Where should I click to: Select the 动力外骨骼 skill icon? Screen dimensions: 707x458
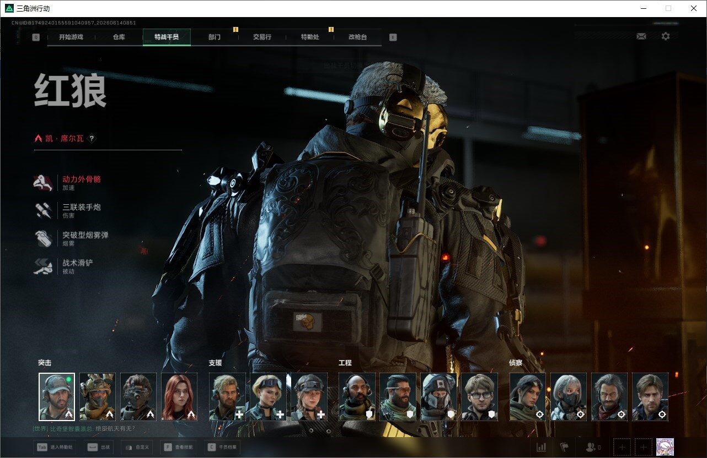pos(44,183)
